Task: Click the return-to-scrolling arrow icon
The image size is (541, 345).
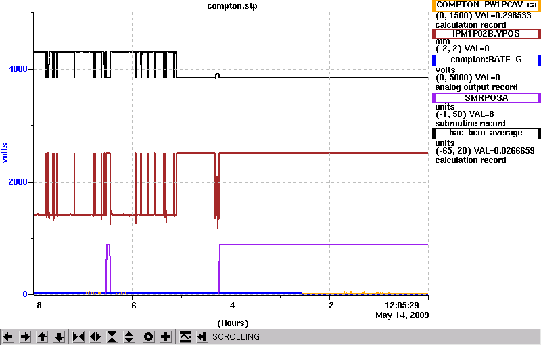Action: 202,336
